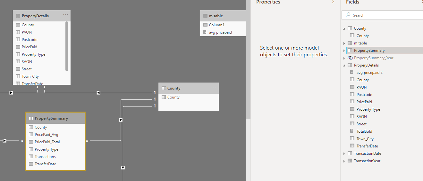Image resolution: width=423 pixels, height=181 pixels.
Task: Select the m table card title
Action: click(x=216, y=16)
